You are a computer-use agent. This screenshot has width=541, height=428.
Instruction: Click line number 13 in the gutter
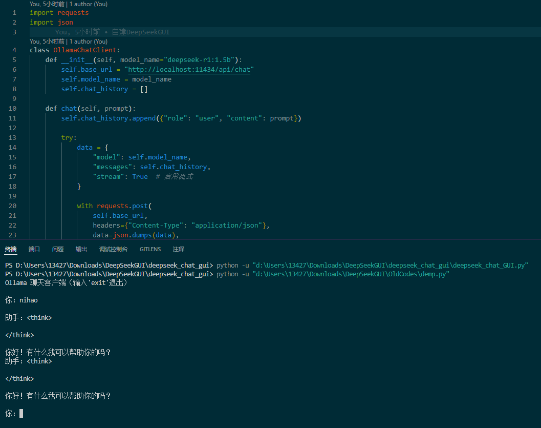[x=12, y=137]
